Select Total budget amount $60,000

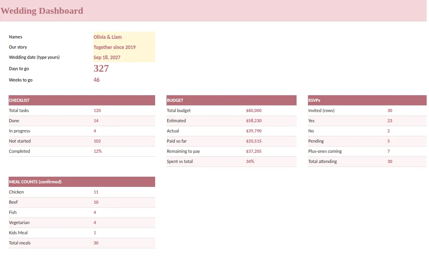253,110
